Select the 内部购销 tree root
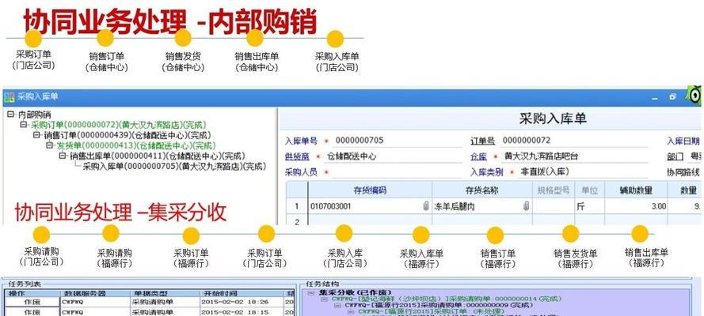 point(35,115)
